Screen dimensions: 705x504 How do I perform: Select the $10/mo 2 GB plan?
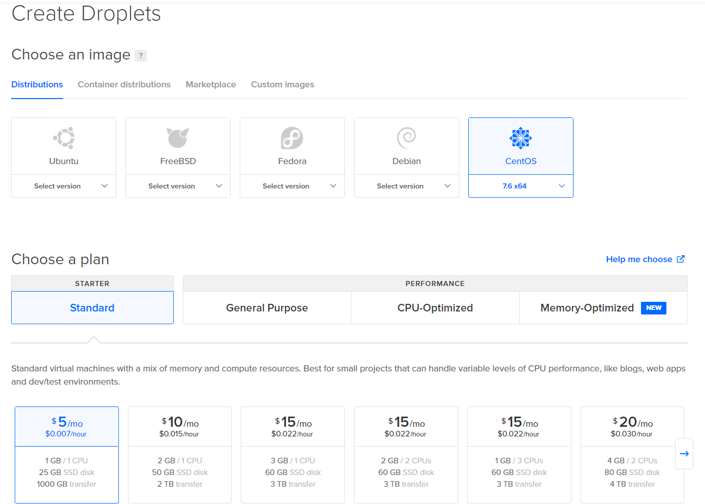pos(180,454)
